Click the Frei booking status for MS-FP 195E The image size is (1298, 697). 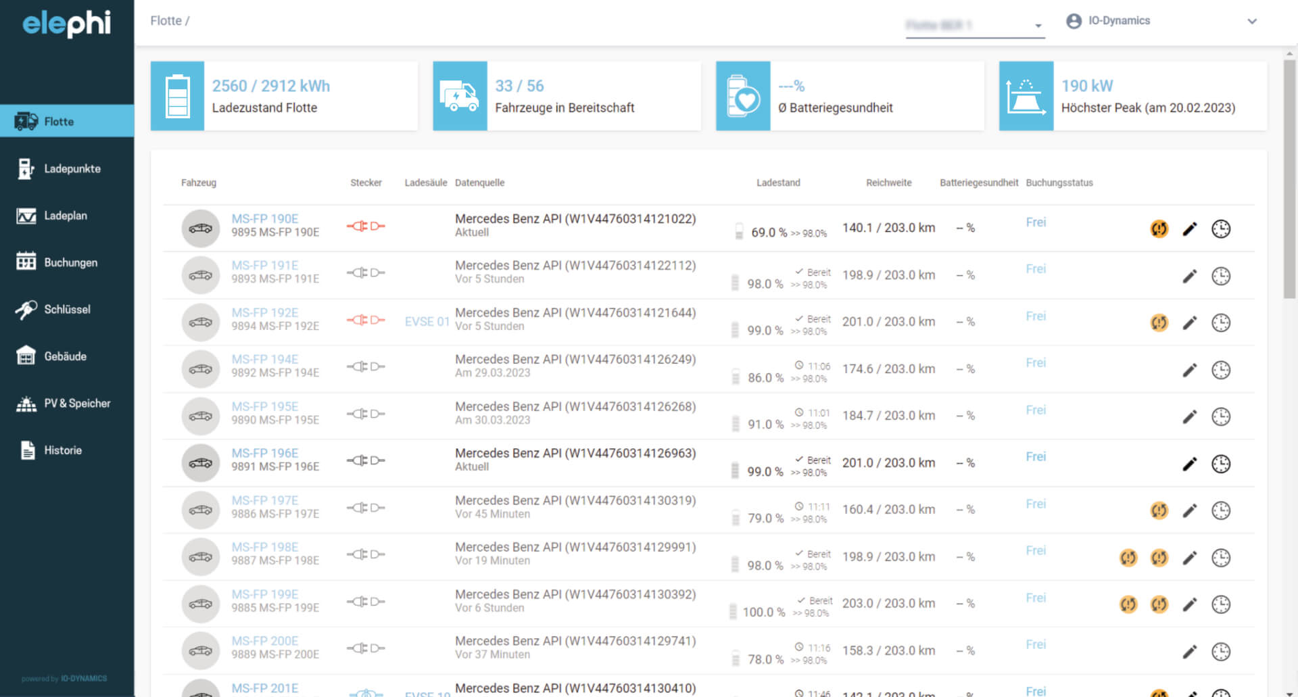click(1035, 410)
